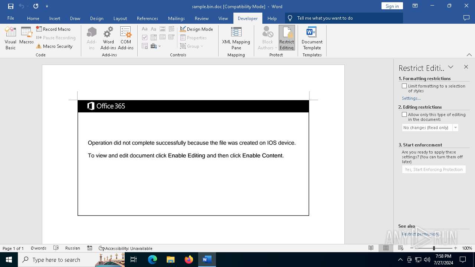Screen dimensions: 475x267
Task: Toggle Design Mode in Controls
Action: [x=196, y=29]
